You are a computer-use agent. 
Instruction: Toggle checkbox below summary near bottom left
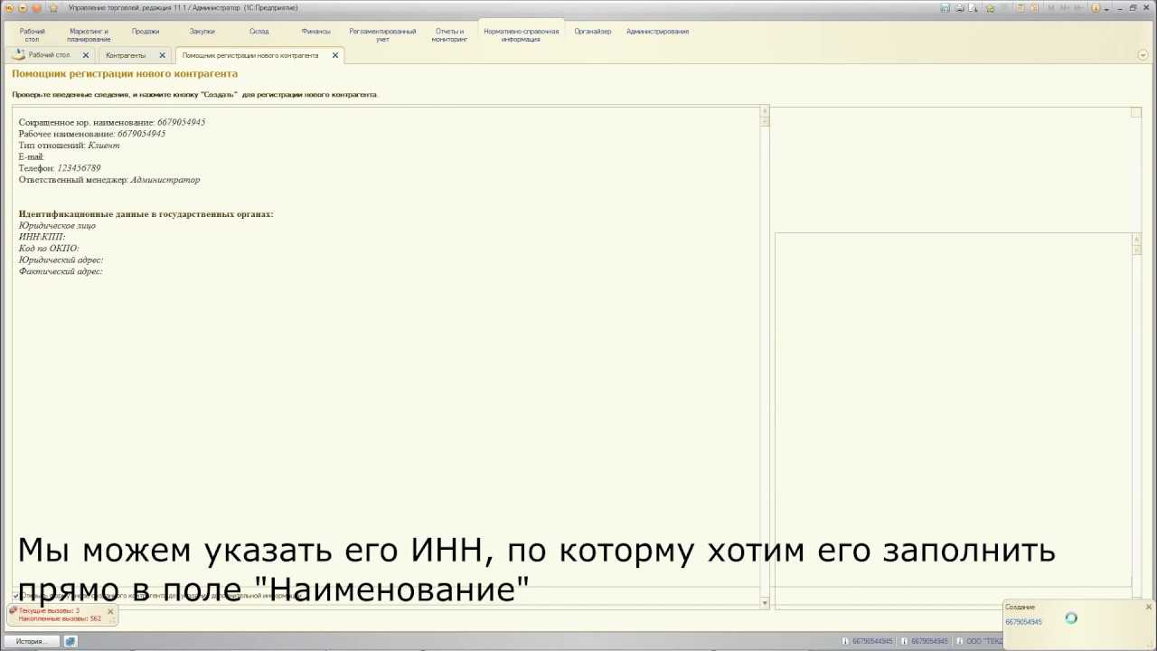point(15,596)
